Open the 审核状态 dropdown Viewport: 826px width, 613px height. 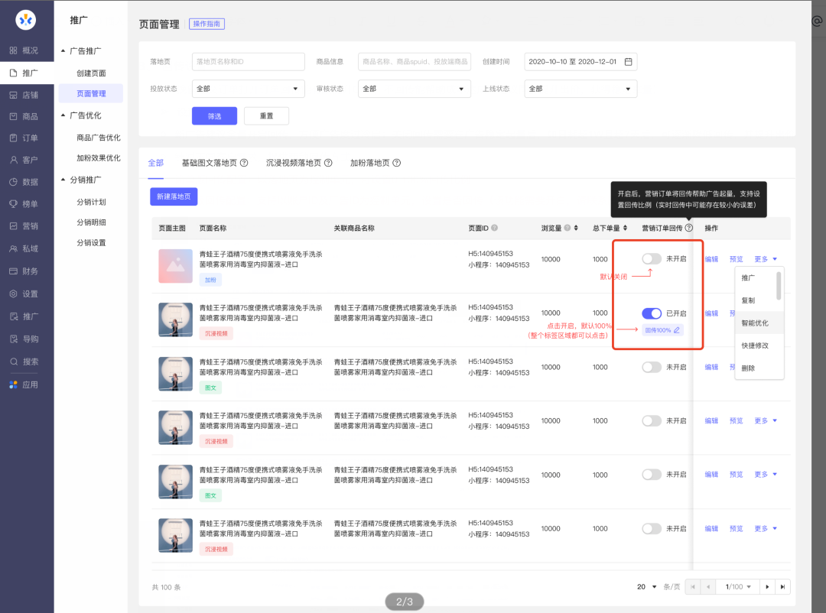tap(414, 89)
